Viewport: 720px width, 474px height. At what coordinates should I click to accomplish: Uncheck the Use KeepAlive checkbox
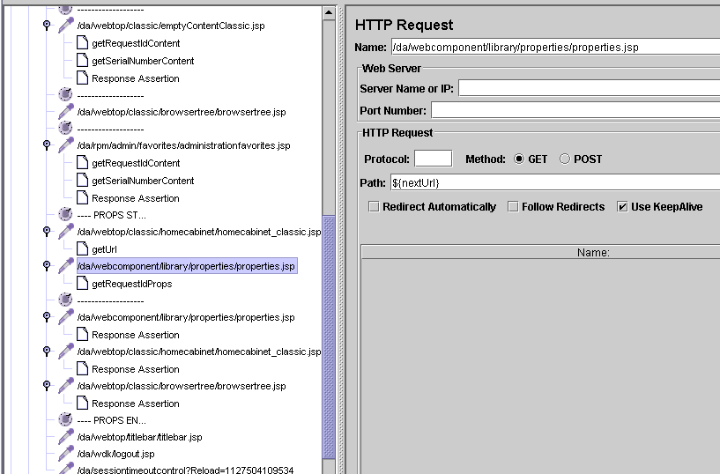pos(622,206)
